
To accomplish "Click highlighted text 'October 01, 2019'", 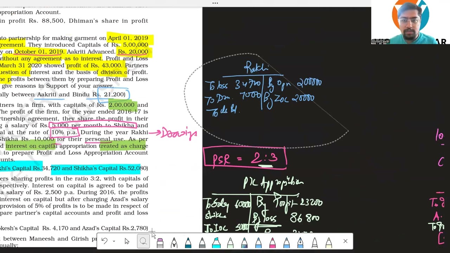I will 39,52.
